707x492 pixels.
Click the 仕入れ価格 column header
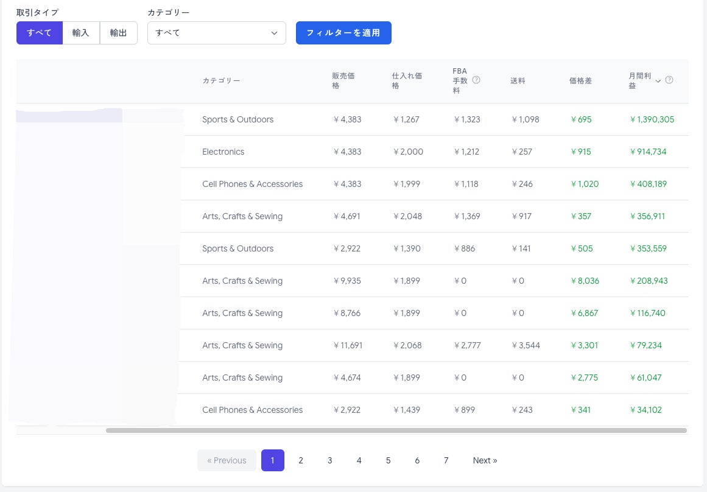click(x=407, y=81)
